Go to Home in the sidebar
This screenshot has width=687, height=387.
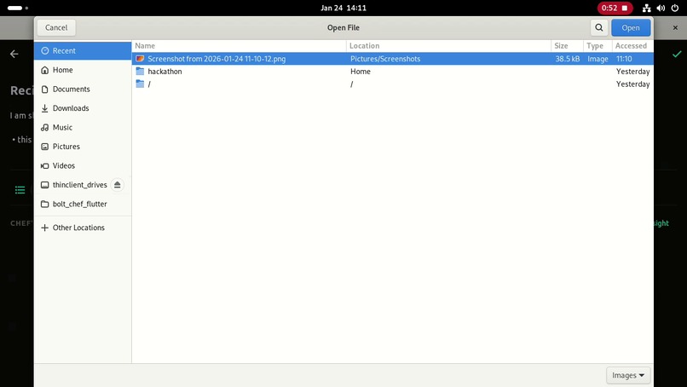coord(83,70)
